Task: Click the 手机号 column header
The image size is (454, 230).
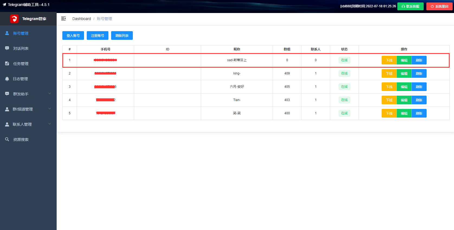Action: (x=105, y=49)
